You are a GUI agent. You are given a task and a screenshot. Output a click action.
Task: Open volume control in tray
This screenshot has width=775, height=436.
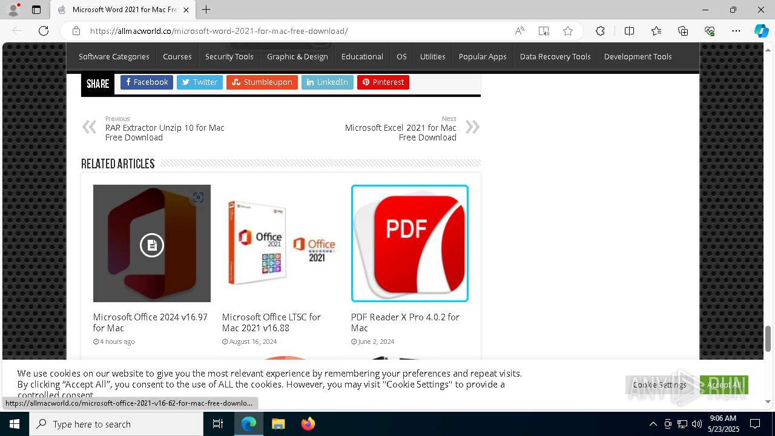tap(696, 424)
